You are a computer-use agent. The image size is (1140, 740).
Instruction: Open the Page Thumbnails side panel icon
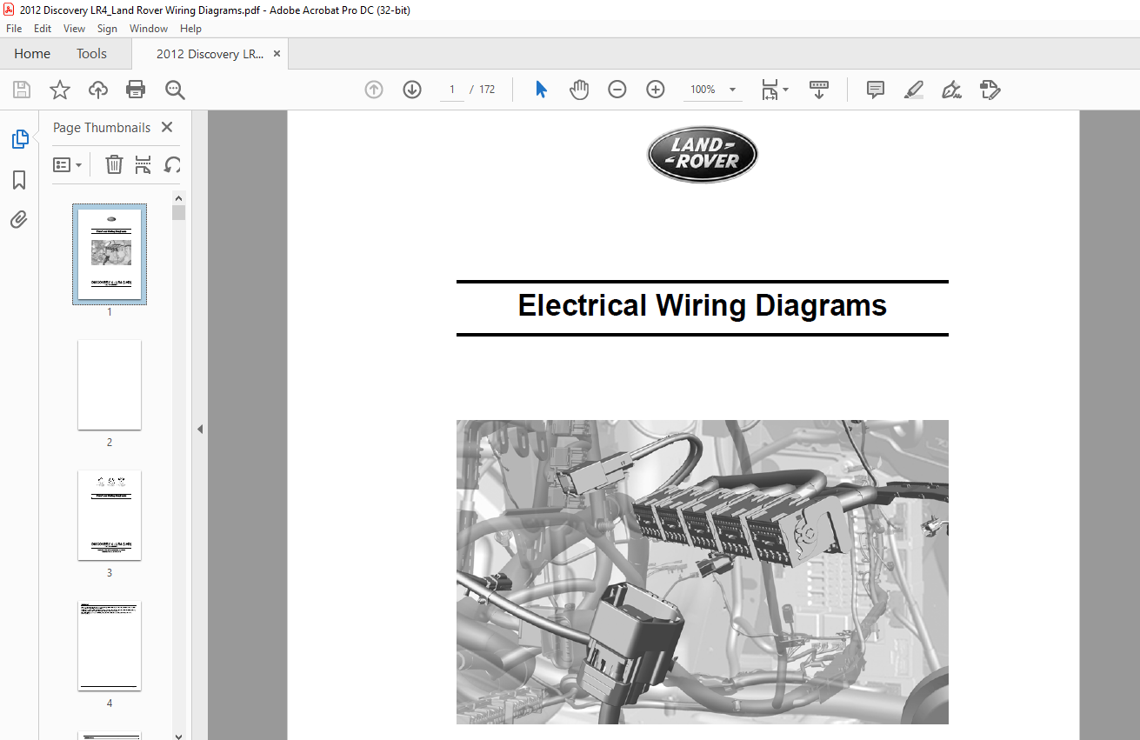click(x=19, y=139)
